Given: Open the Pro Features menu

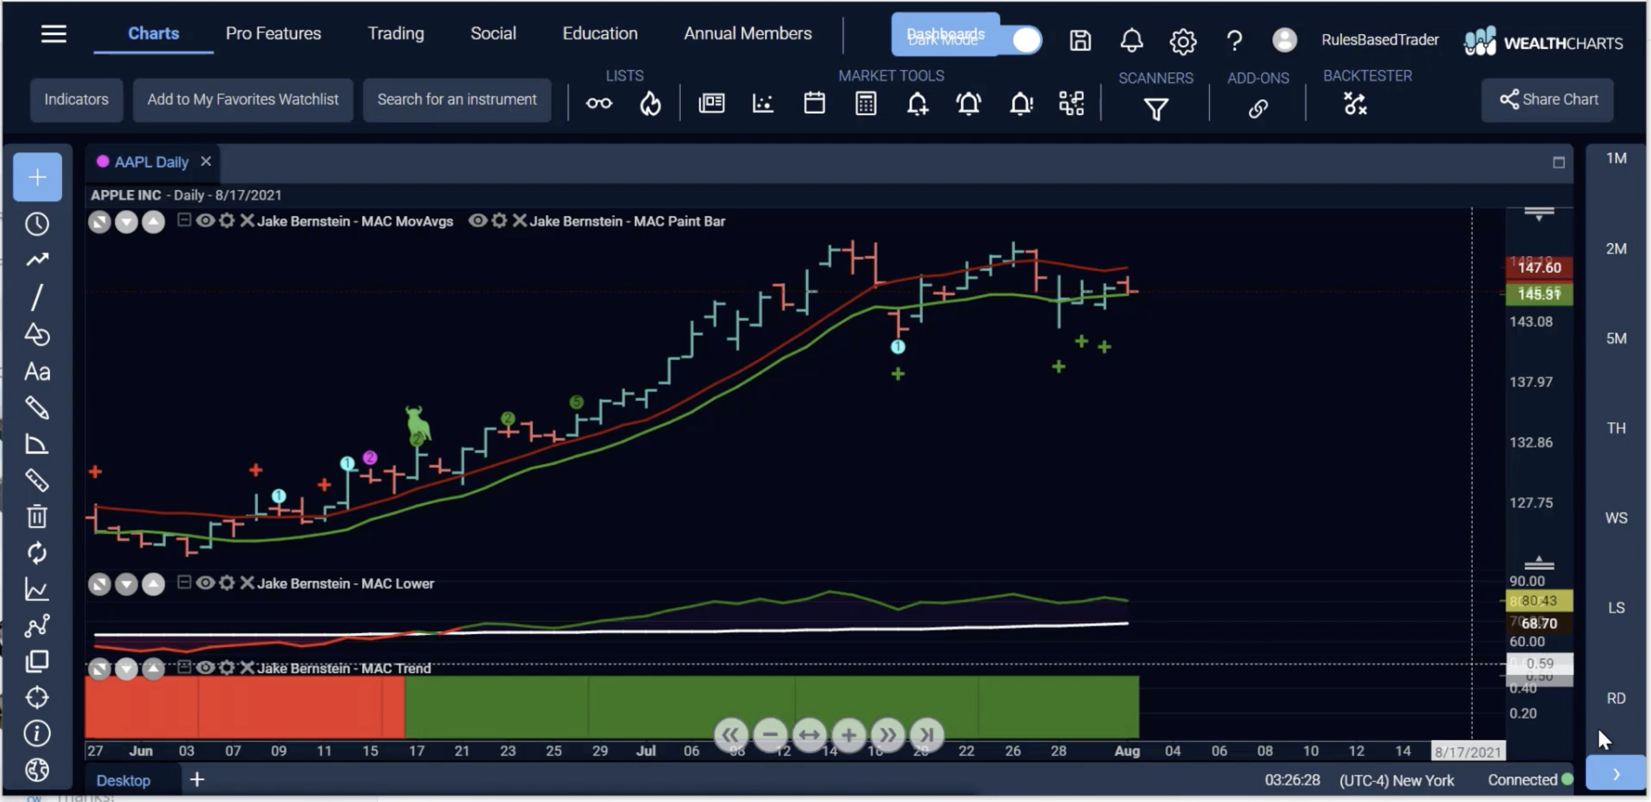Looking at the screenshot, I should pos(273,33).
